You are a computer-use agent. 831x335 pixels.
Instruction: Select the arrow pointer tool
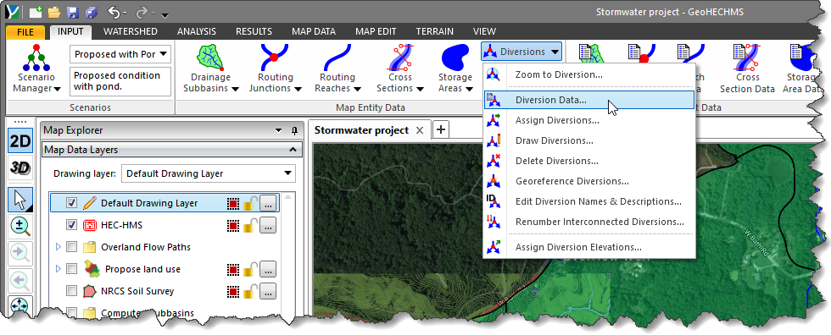(20, 200)
